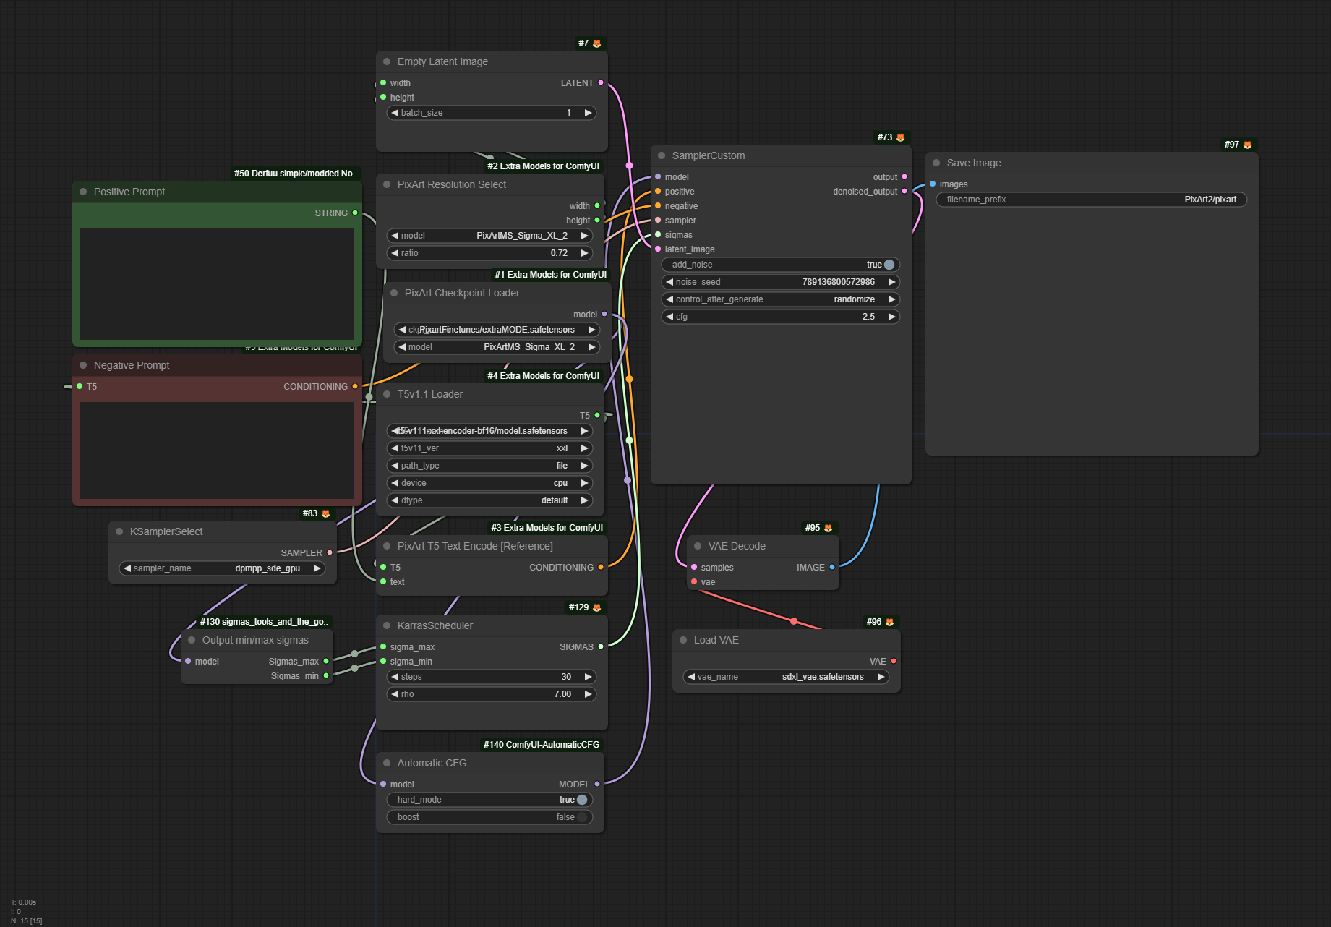Click the Positive Prompt node title
Screen dimensions: 1331x927
tap(129, 192)
